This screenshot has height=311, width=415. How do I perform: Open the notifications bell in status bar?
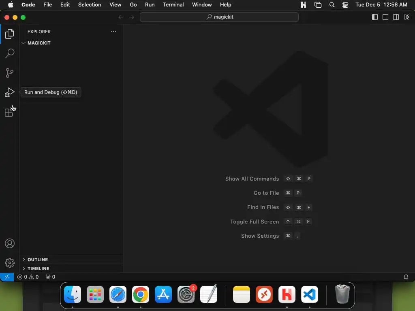406,277
